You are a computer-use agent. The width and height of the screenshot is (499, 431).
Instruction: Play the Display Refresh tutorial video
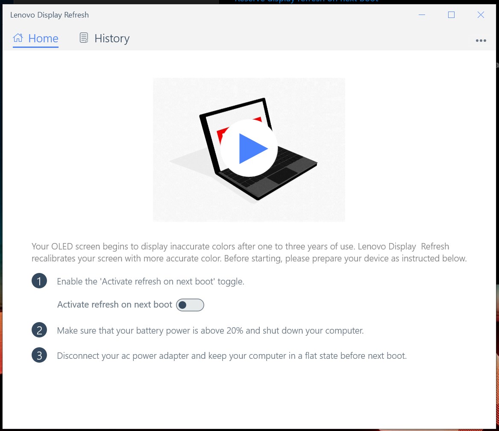249,148
